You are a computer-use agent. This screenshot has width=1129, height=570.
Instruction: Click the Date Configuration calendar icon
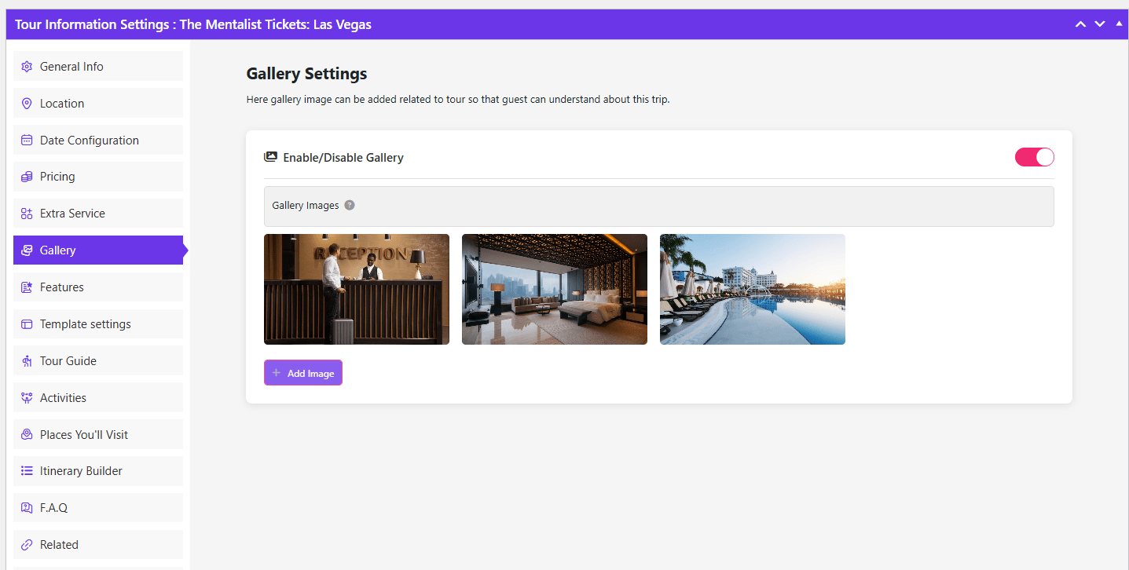click(x=27, y=141)
